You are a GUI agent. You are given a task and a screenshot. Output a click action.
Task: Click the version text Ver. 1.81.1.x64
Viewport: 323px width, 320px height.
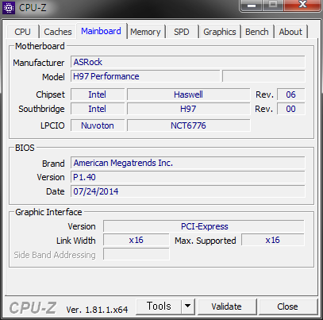[x=97, y=310]
